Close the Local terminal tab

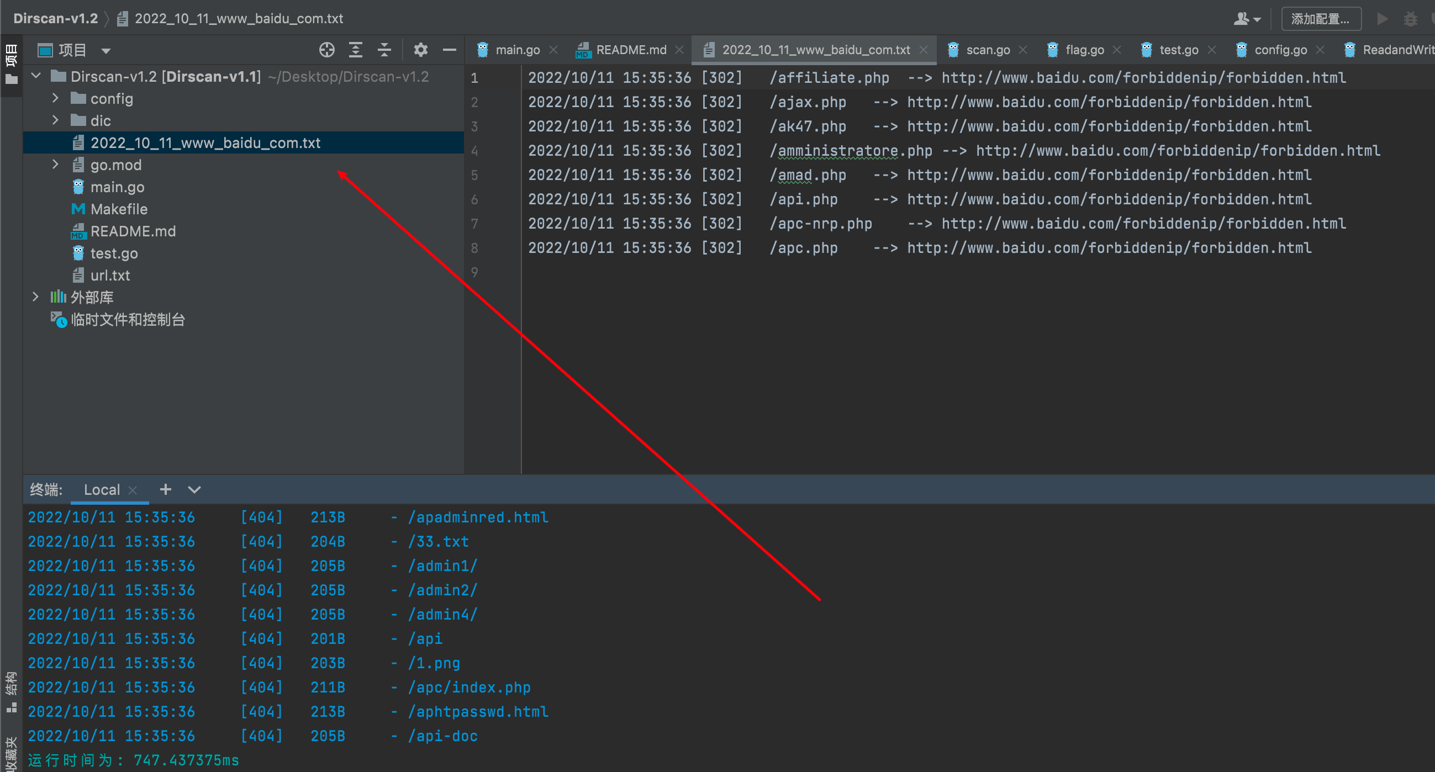(133, 490)
